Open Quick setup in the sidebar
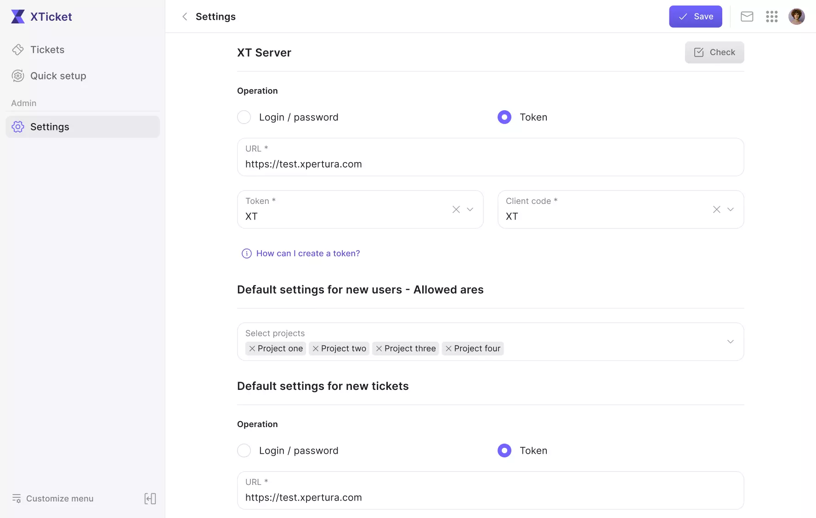The width and height of the screenshot is (816, 518). tap(83, 76)
